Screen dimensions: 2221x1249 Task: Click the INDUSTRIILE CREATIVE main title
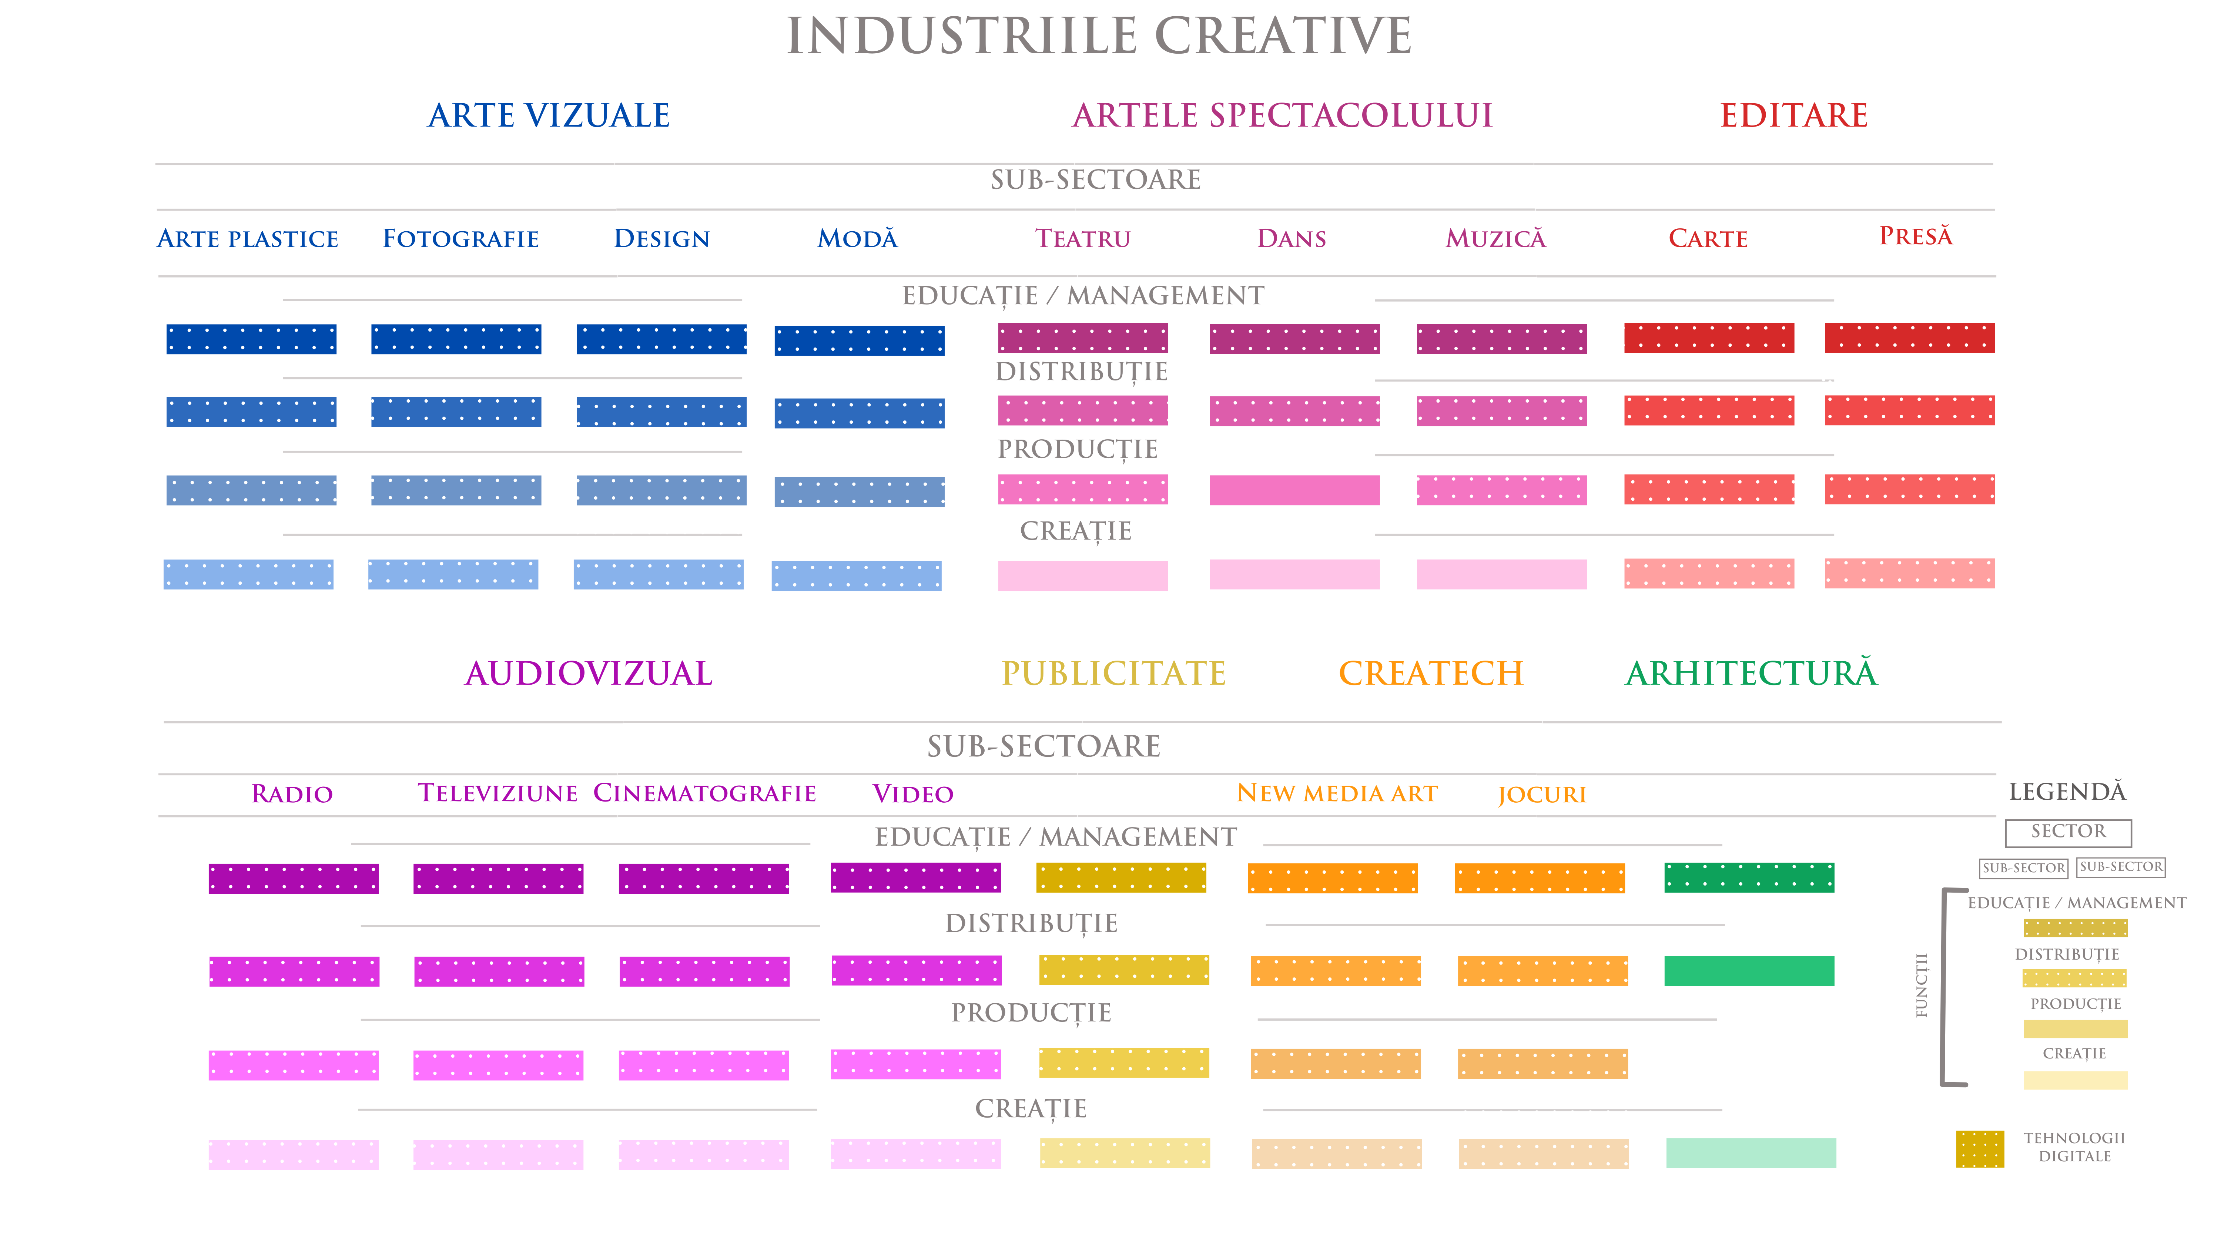pos(1098,36)
